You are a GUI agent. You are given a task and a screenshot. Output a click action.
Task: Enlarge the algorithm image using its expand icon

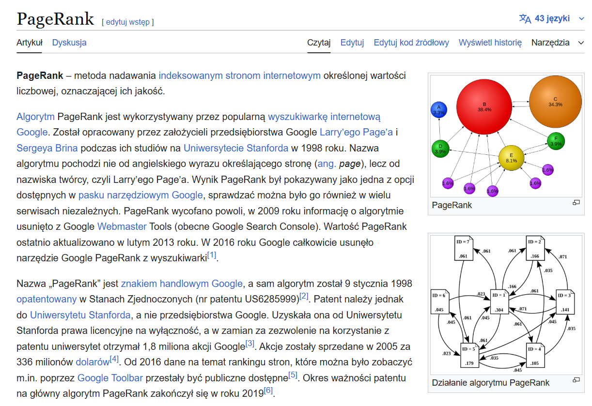576,380
